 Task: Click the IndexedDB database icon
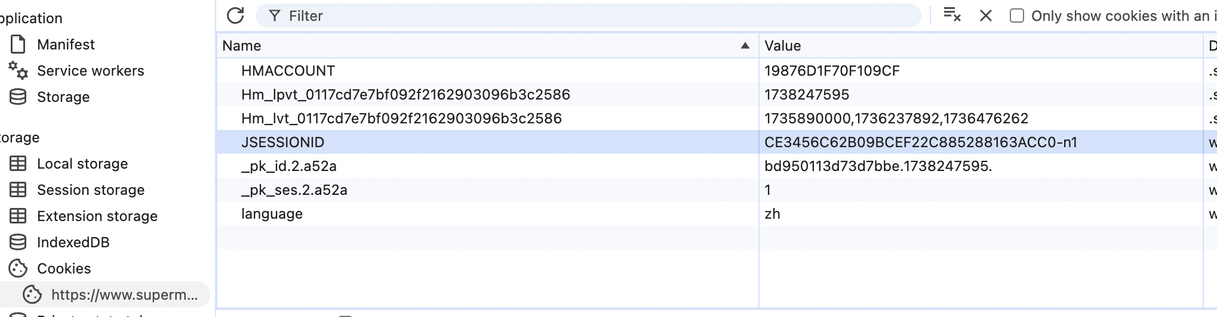[19, 243]
